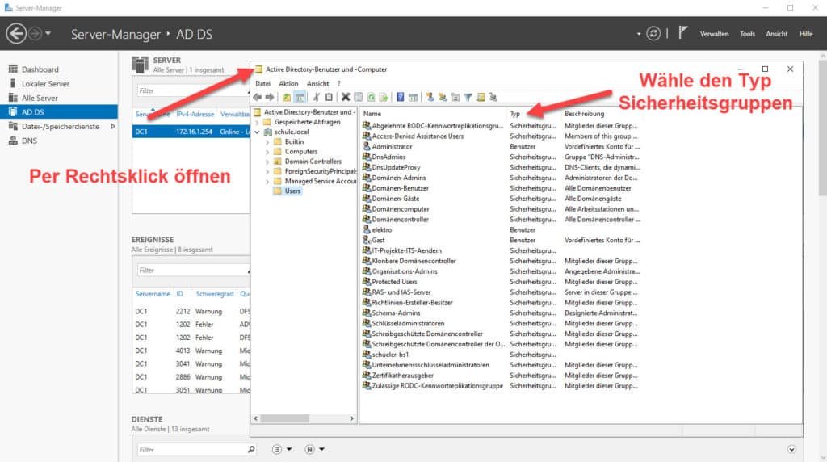Screen dimensions: 827x462
Task: Click the magnifier icon in Dienste filter
Action: (x=251, y=449)
